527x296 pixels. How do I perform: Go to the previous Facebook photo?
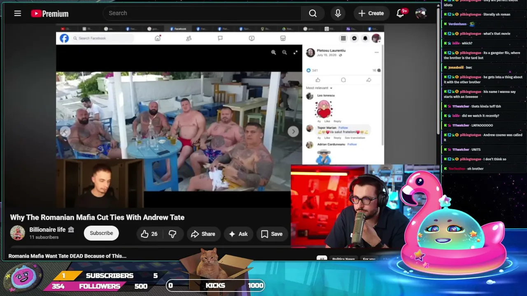[x=65, y=132]
